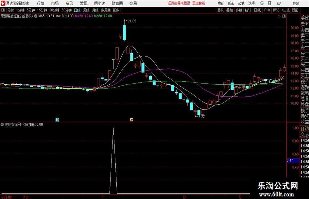Click the 统计 statistics button
The height and width of the screenshot is (199, 309).
248,10
